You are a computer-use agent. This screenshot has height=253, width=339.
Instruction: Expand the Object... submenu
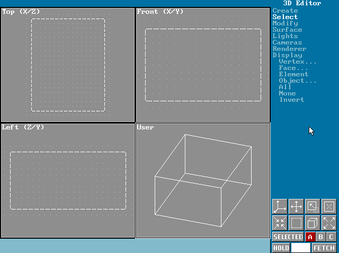[298, 81]
